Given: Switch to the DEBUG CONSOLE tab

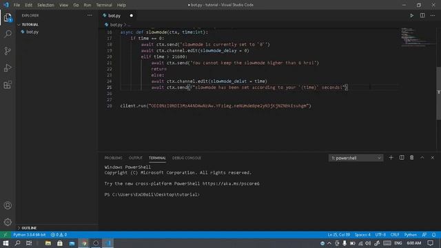Looking at the screenshot, I should [x=187, y=158].
